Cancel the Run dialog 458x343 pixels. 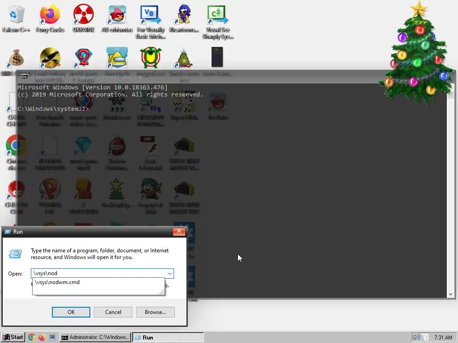pyautogui.click(x=113, y=312)
